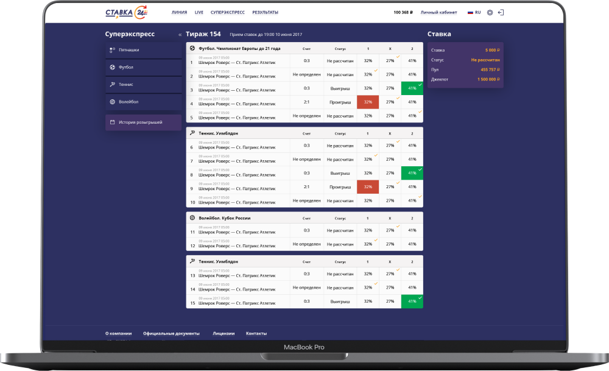Click the football icon beside Футбол
609x371 pixels.
coord(113,67)
